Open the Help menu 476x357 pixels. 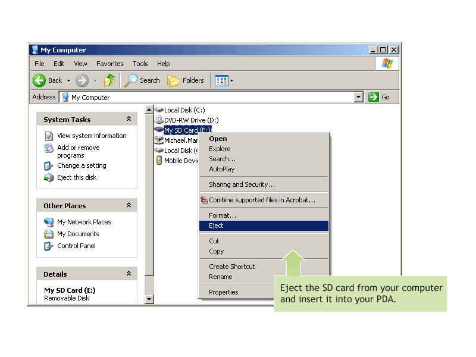click(163, 64)
